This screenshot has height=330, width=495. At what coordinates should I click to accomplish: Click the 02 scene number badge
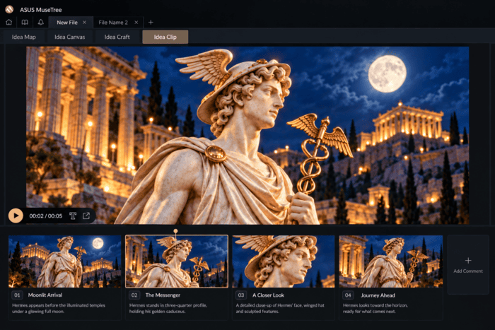pyautogui.click(x=134, y=295)
